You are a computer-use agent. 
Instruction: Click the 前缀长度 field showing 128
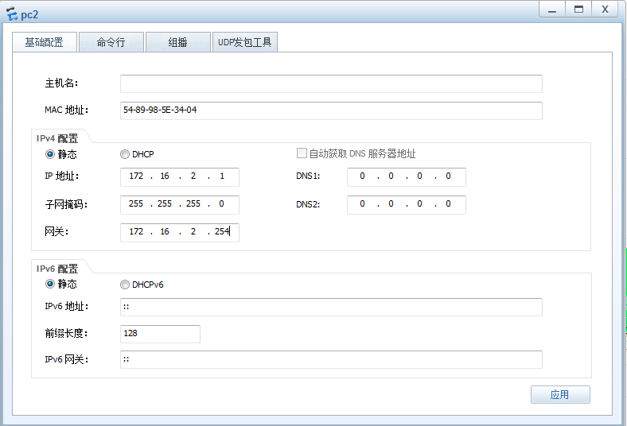tap(160, 334)
